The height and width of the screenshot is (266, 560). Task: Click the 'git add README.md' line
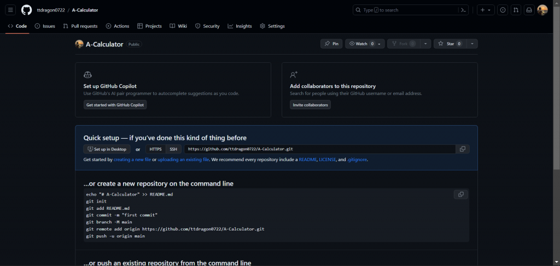point(108,208)
